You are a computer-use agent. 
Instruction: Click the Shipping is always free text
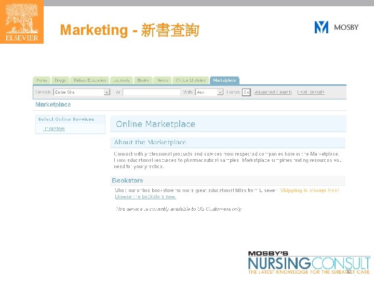pyautogui.click(x=310, y=190)
